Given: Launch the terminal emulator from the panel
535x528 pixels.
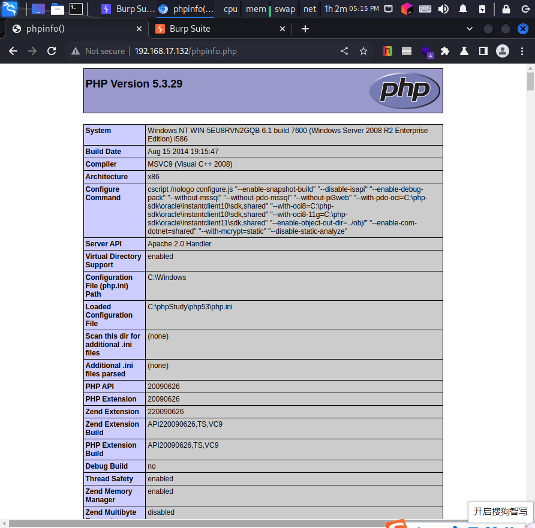Looking at the screenshot, I should click(76, 9).
